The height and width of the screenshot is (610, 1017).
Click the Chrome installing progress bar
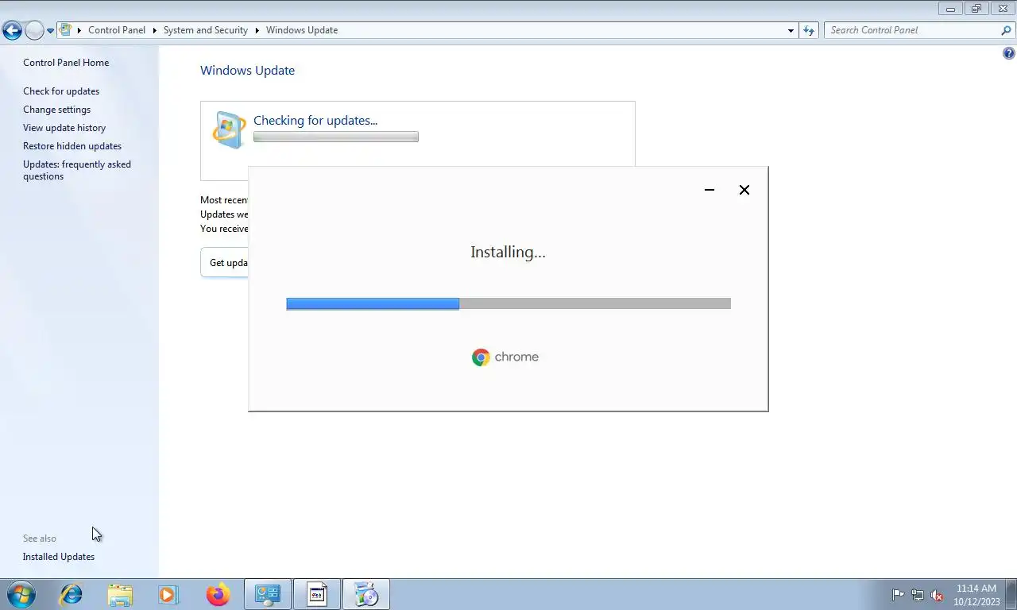click(x=508, y=303)
